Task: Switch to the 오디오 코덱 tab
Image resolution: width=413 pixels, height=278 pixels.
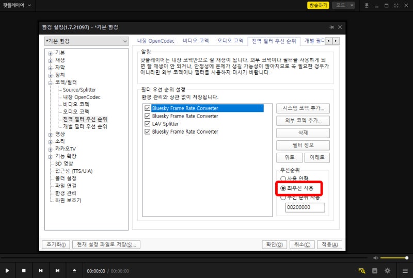Action: click(x=230, y=41)
